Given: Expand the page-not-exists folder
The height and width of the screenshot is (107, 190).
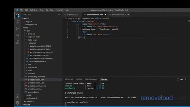Looking at the screenshot, I should (42, 37).
